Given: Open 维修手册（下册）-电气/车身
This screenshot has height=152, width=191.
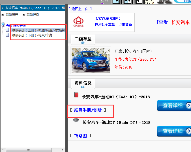Looking at the screenshot, I should (x=32, y=35).
